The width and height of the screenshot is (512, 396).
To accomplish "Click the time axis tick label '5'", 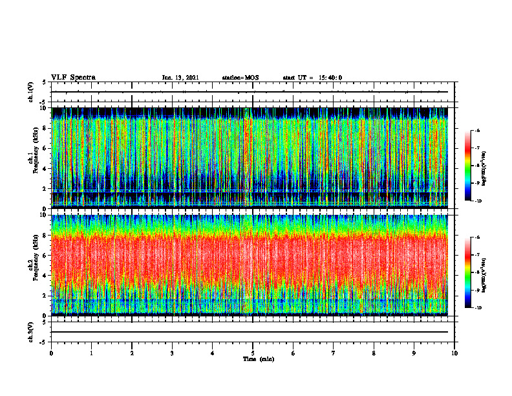I will [253, 353].
